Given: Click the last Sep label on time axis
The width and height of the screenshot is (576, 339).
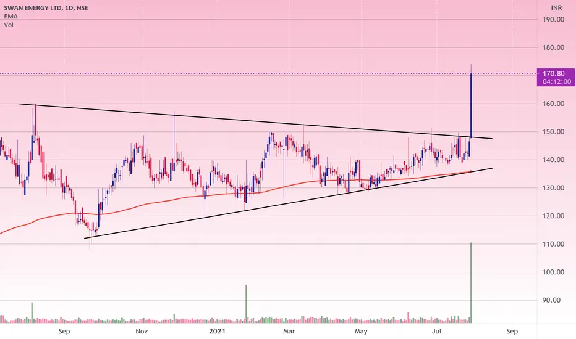Looking at the screenshot, I should pyautogui.click(x=512, y=332).
